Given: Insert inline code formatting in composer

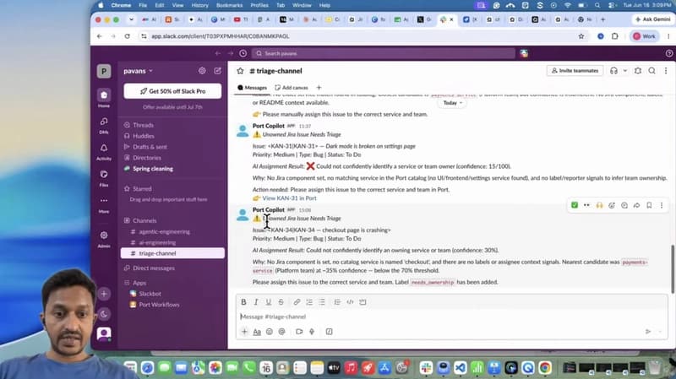Looking at the screenshot, I should point(350,302).
